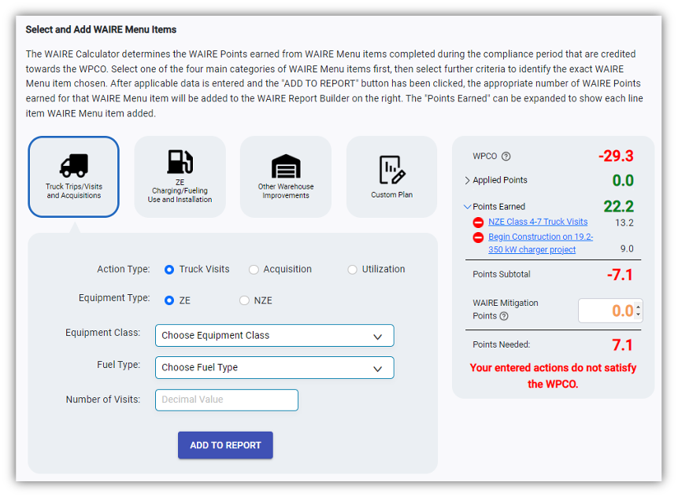
Task: Click the ADD TO REPORT button
Action: click(225, 445)
